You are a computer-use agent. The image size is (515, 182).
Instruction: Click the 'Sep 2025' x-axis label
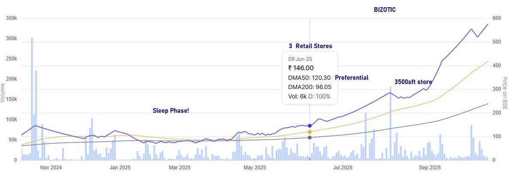430,167
